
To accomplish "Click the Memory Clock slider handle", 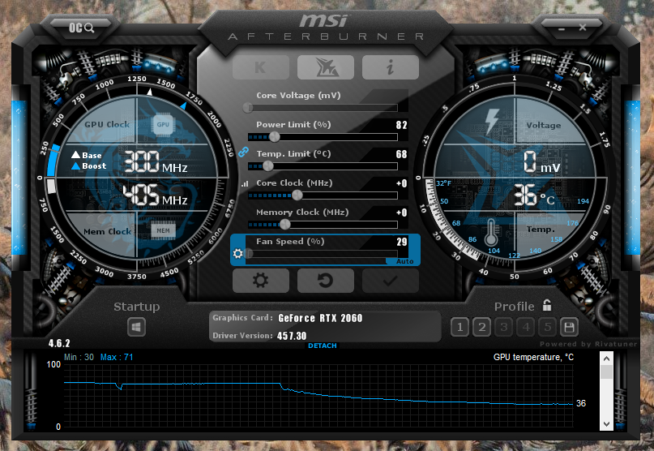I will coord(285,224).
